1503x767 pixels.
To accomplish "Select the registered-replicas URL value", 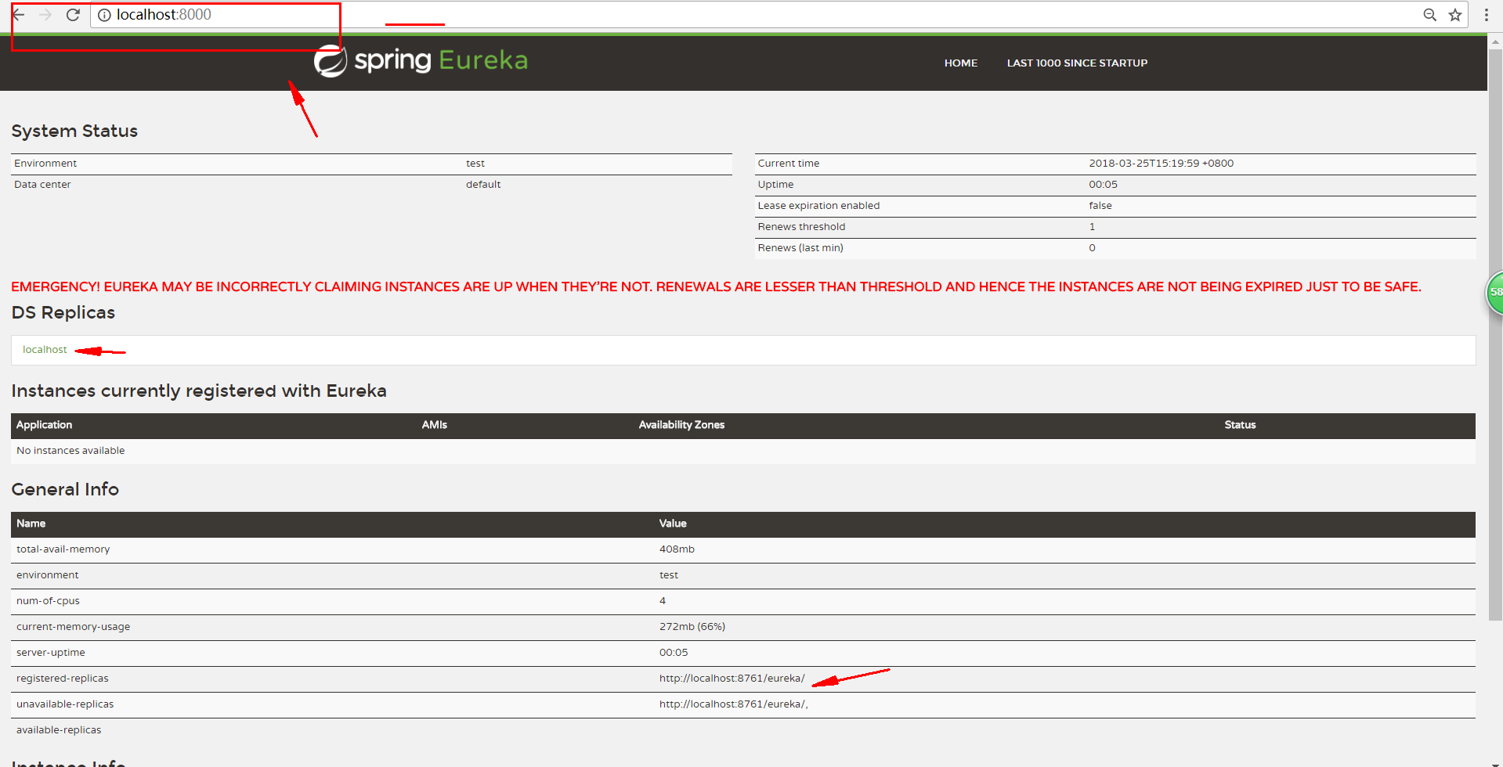I will pos(732,679).
